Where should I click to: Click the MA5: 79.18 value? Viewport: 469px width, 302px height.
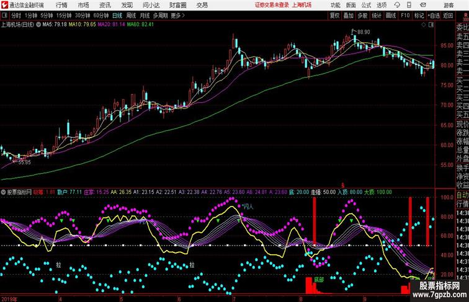(x=55, y=25)
